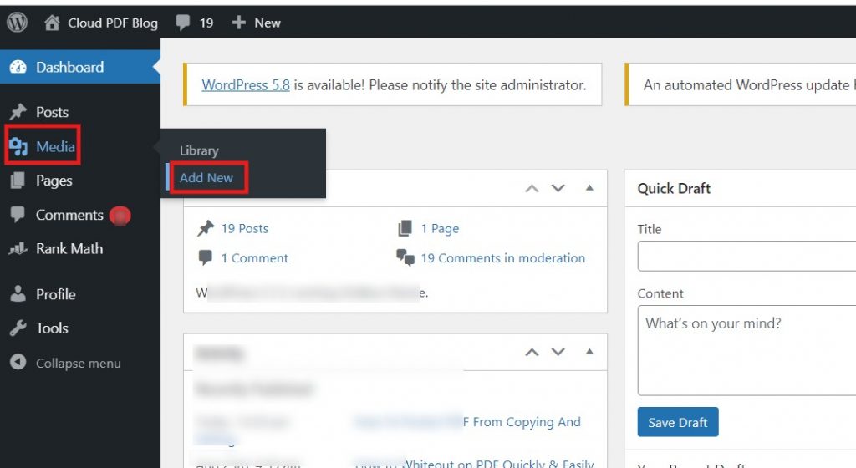
Task: Open Media in the sidebar
Action: coord(56,147)
